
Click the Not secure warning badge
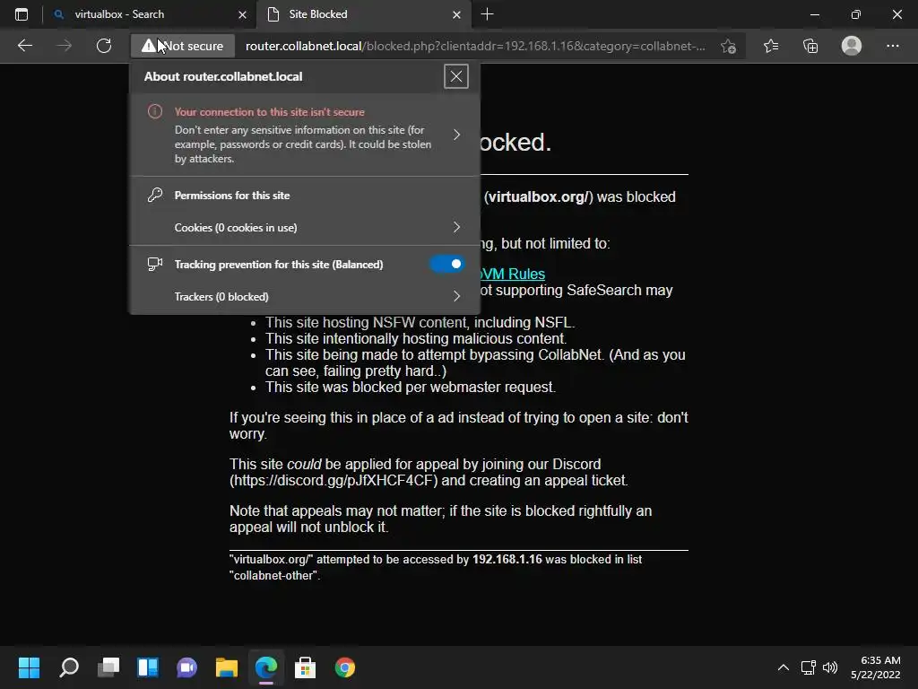tap(183, 46)
